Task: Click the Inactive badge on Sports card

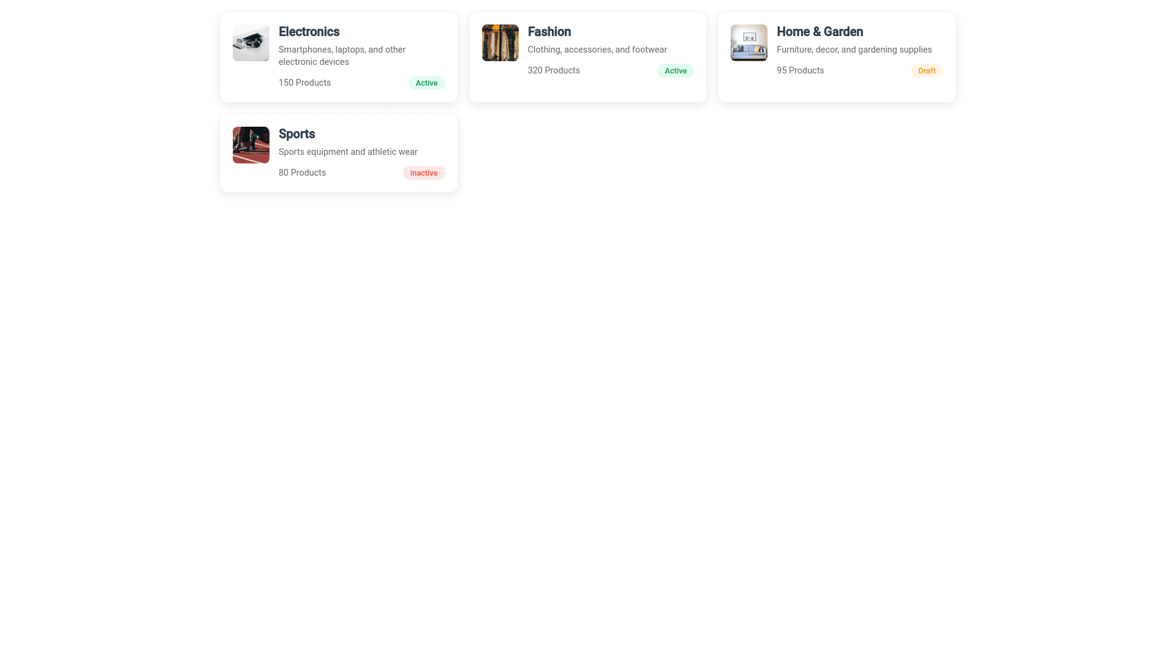Action: click(x=423, y=173)
